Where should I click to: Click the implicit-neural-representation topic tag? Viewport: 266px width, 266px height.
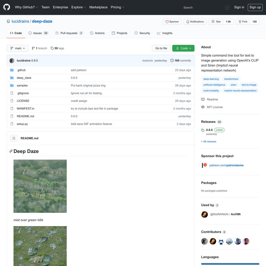coord(240,91)
